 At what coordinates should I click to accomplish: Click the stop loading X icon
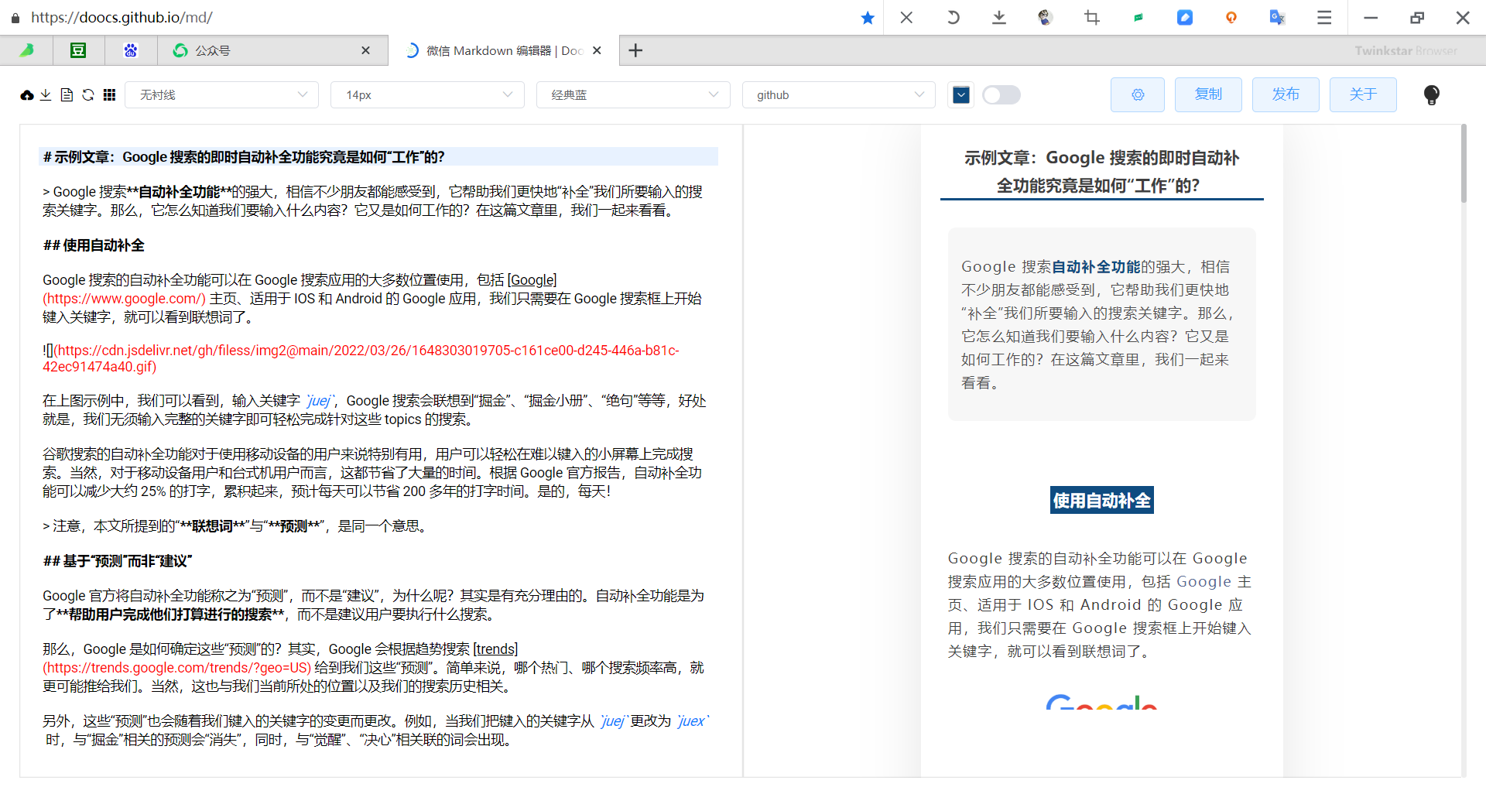tap(906, 17)
